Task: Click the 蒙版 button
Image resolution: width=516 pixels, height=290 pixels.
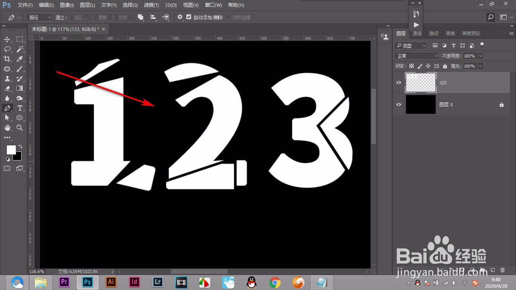Action: (103, 17)
